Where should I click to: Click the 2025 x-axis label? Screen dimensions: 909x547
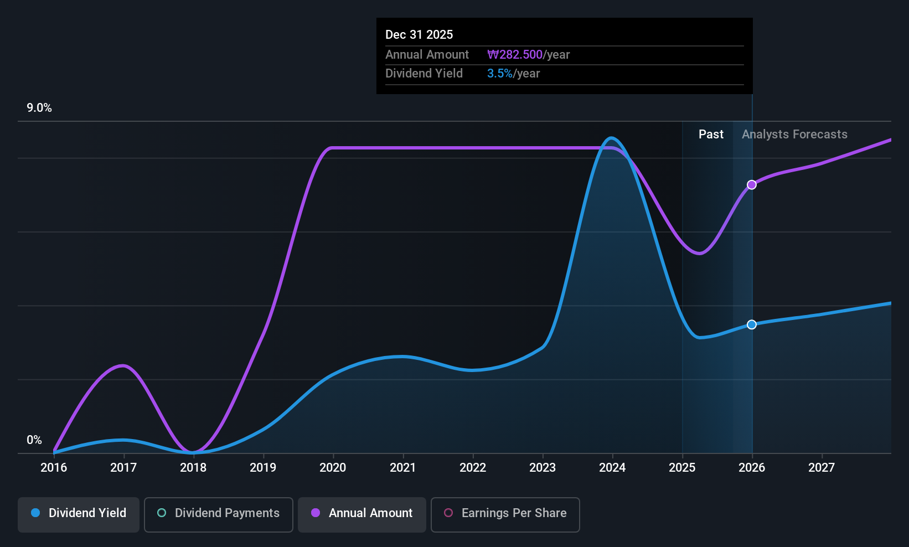pyautogui.click(x=682, y=468)
